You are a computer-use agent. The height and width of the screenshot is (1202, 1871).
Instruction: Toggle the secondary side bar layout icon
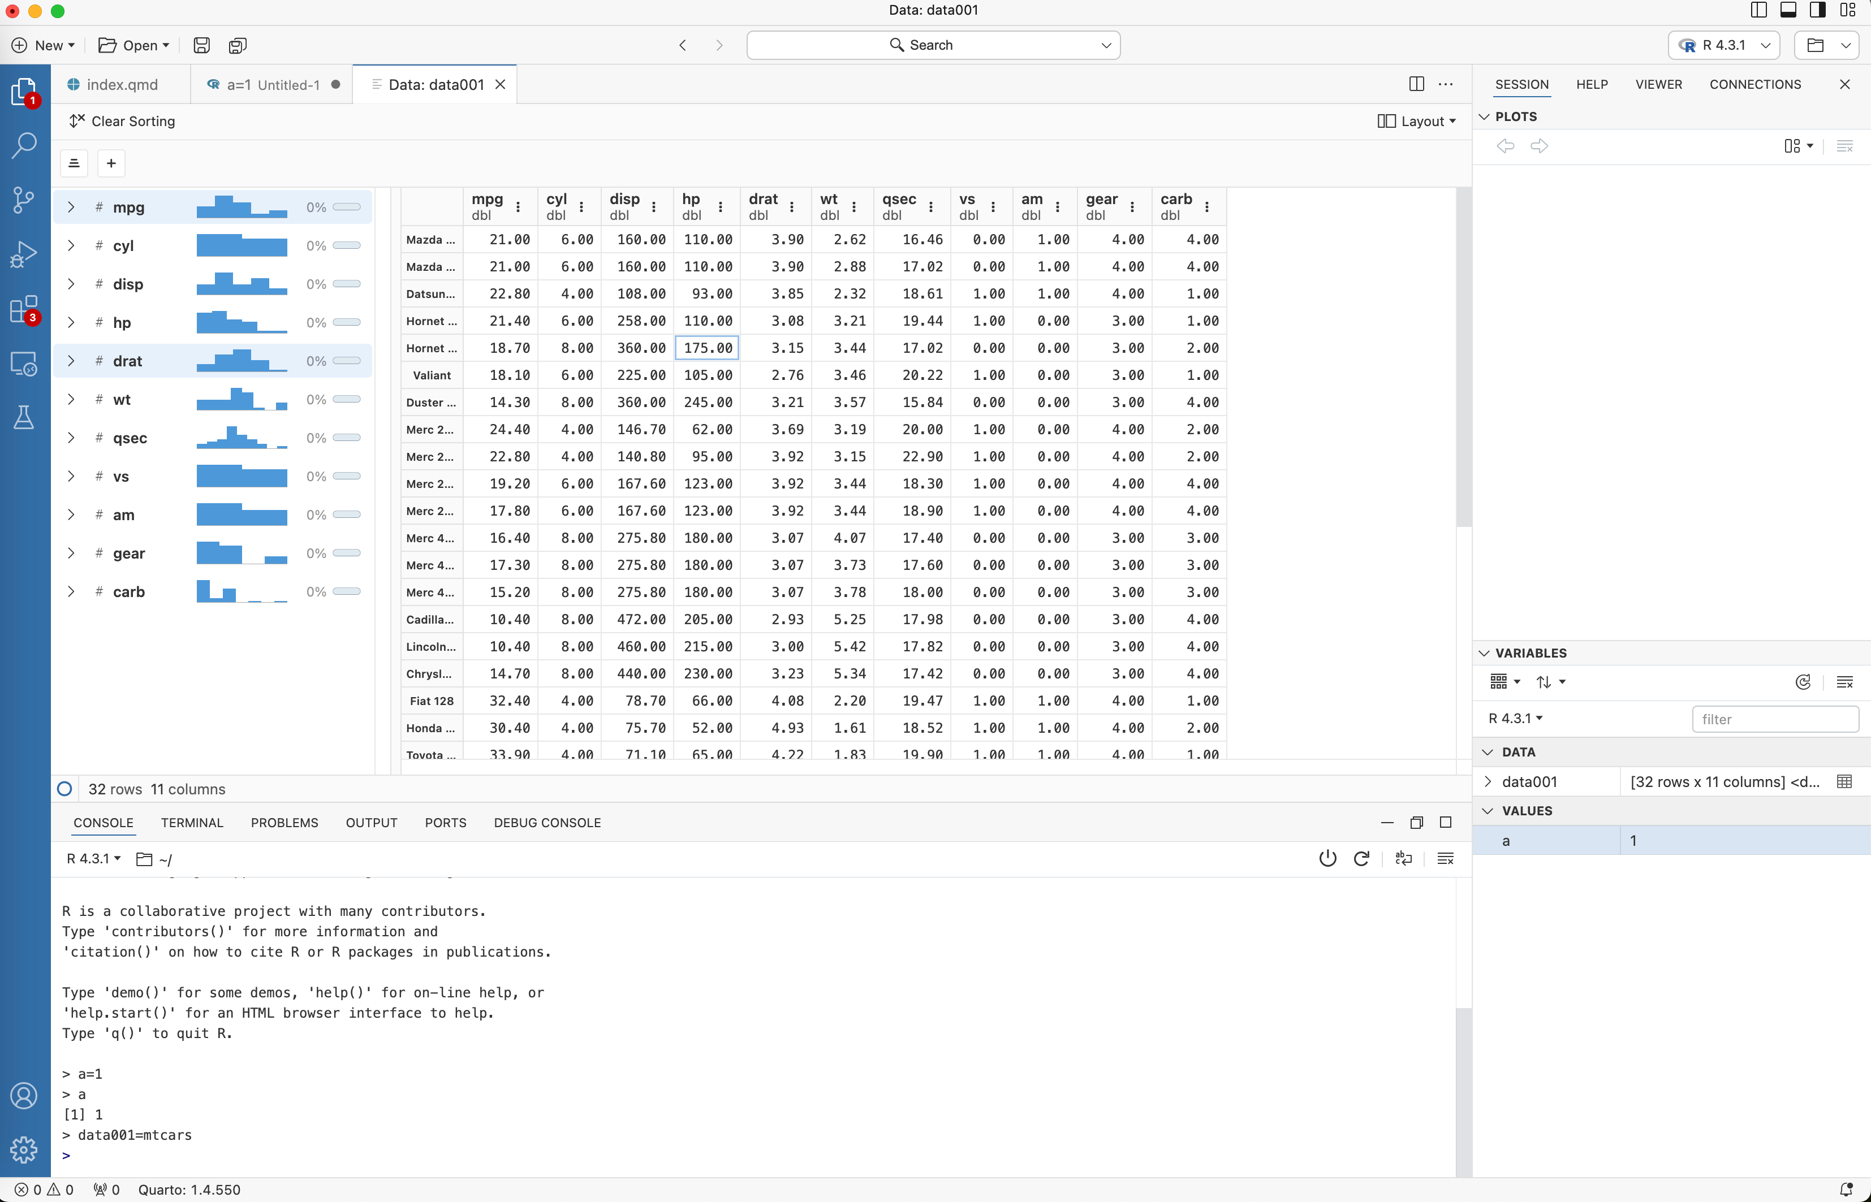1818,10
